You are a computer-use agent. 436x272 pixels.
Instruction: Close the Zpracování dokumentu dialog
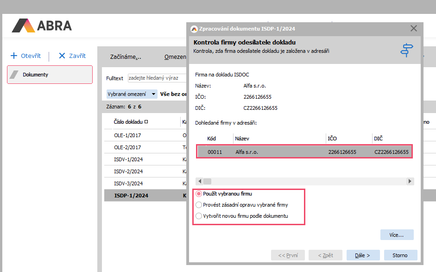coord(414,29)
